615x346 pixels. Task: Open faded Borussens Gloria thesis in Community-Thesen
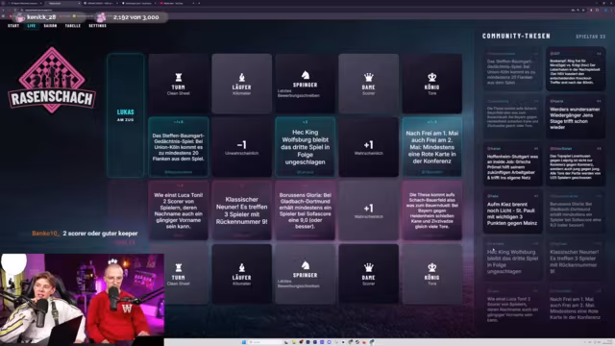[x=576, y=211]
